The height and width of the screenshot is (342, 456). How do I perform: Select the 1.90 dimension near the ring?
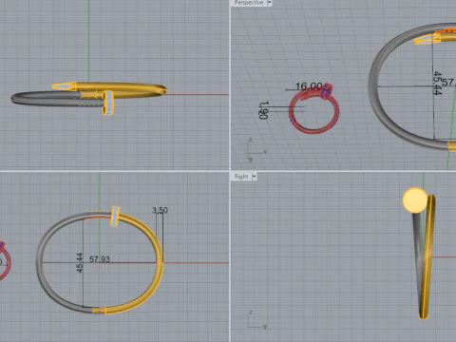tap(263, 110)
